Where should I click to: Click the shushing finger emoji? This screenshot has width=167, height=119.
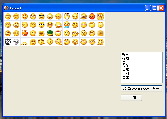84,33
